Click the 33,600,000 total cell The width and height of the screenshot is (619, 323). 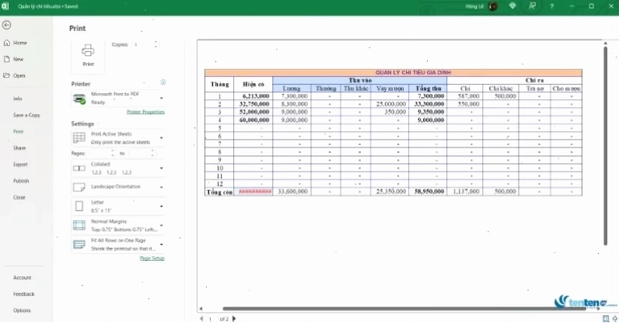[x=292, y=192]
